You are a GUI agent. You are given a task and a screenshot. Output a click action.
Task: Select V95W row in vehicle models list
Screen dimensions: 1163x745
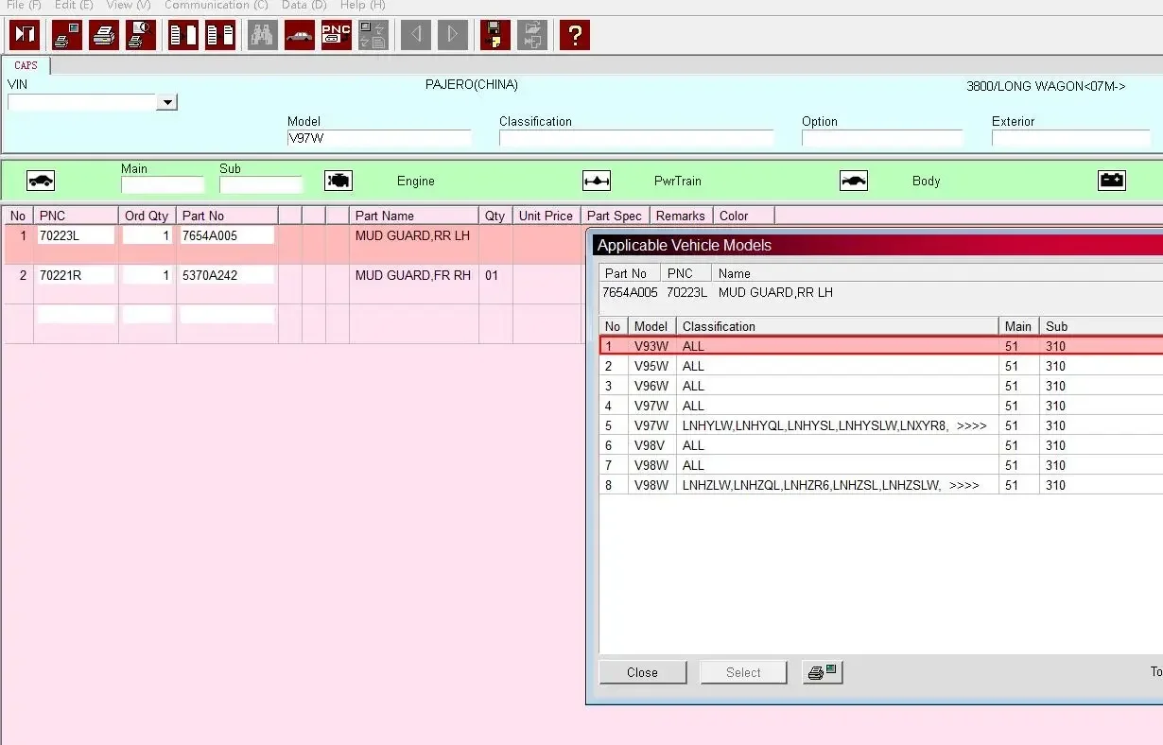881,366
